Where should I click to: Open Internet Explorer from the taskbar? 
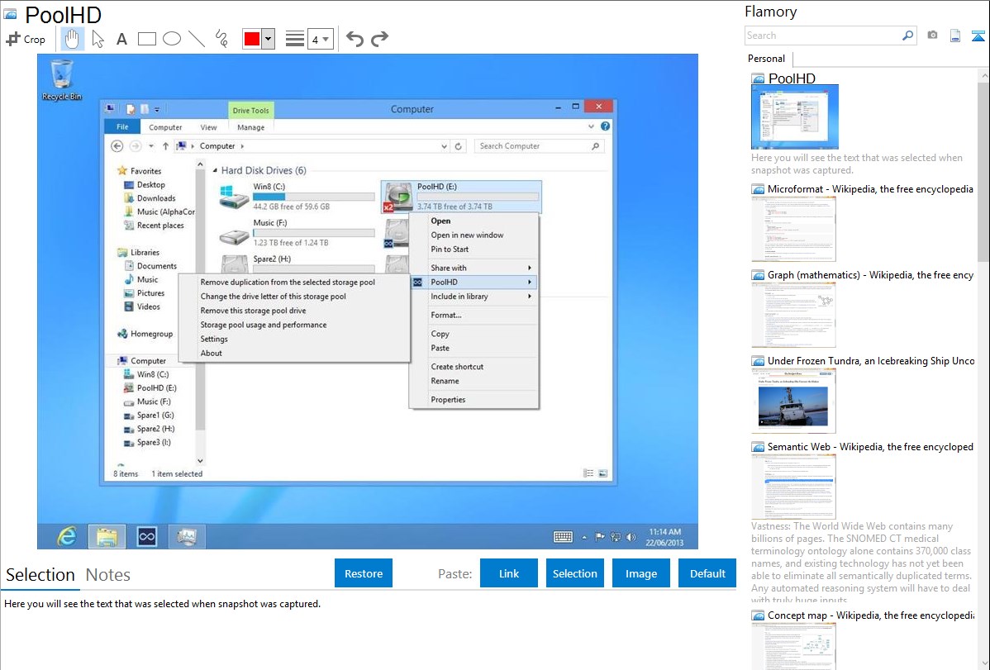(66, 536)
